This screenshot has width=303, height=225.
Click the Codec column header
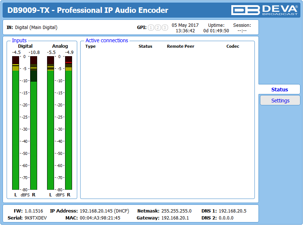(x=233, y=46)
